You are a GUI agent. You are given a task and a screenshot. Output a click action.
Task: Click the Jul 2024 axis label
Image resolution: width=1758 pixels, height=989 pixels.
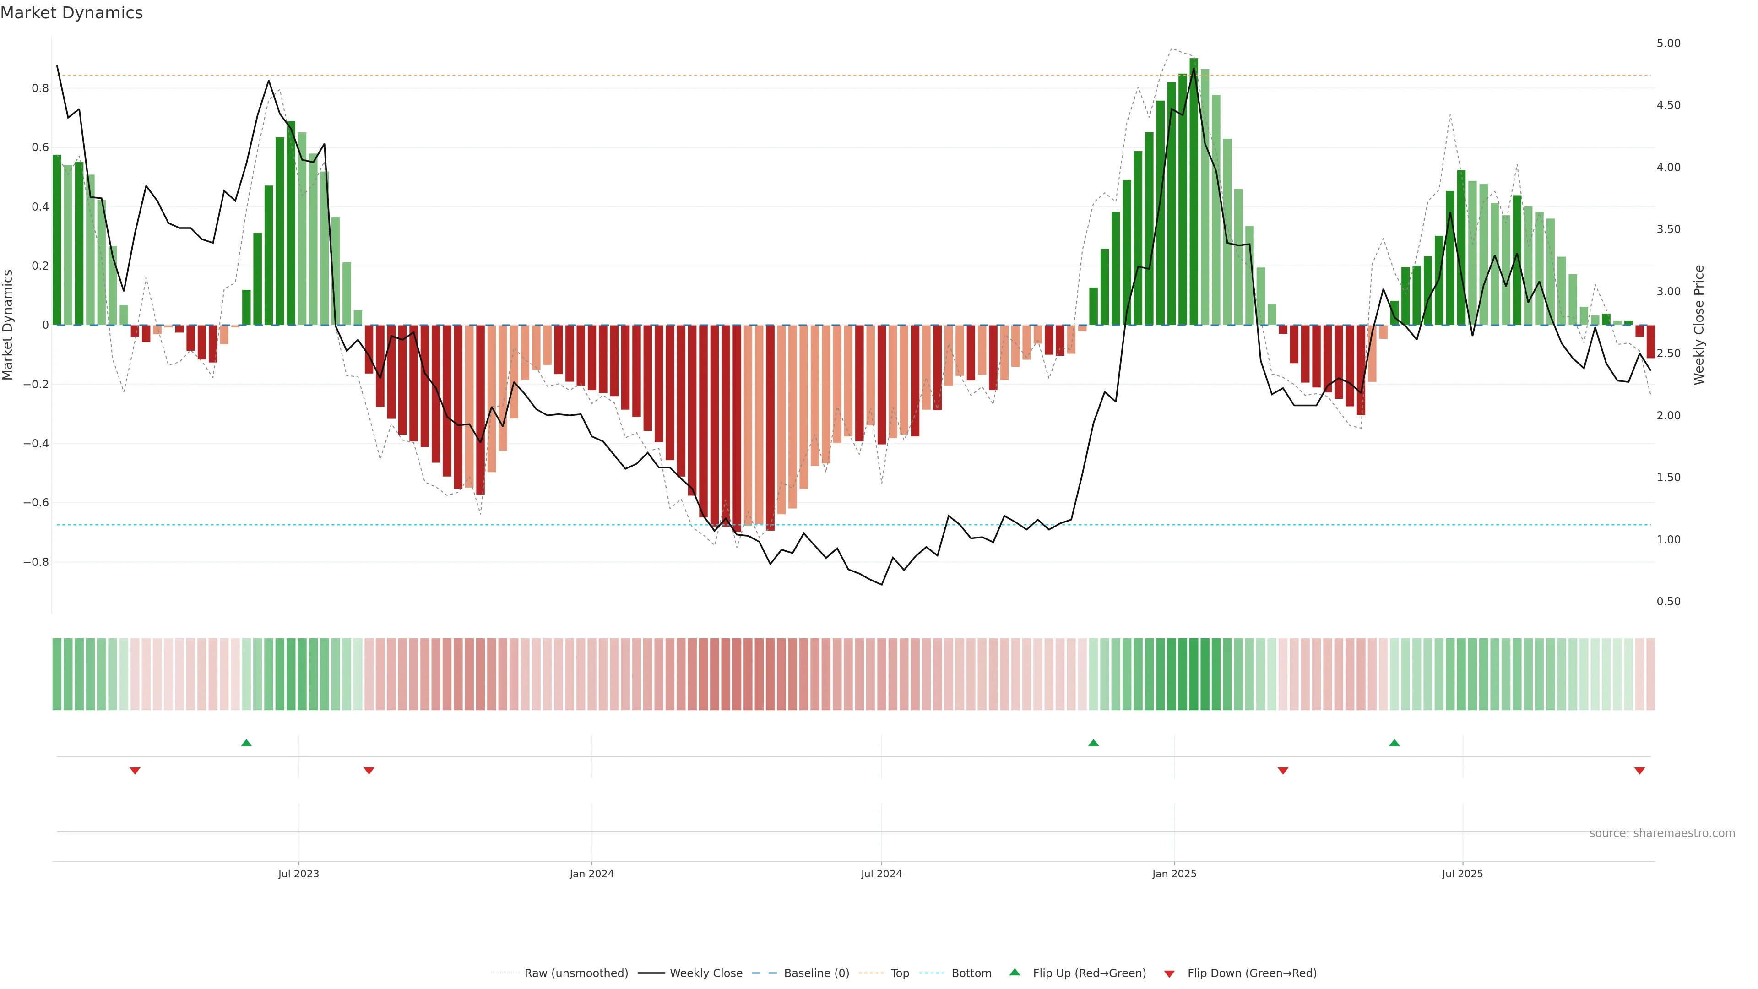(x=881, y=874)
